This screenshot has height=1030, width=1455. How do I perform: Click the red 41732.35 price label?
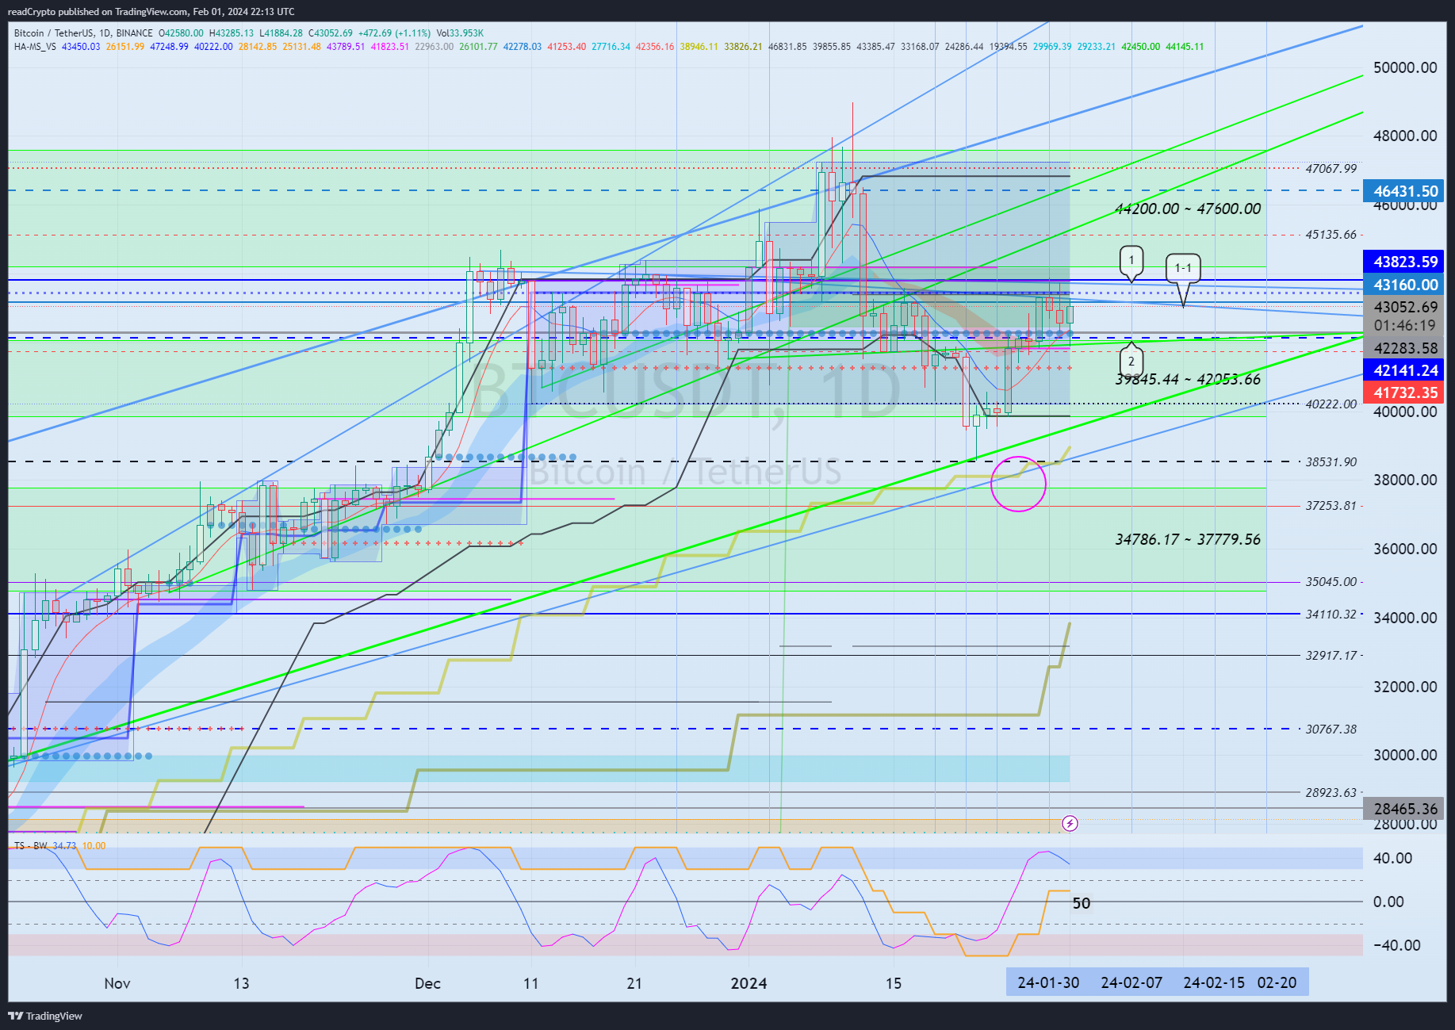pos(1405,392)
